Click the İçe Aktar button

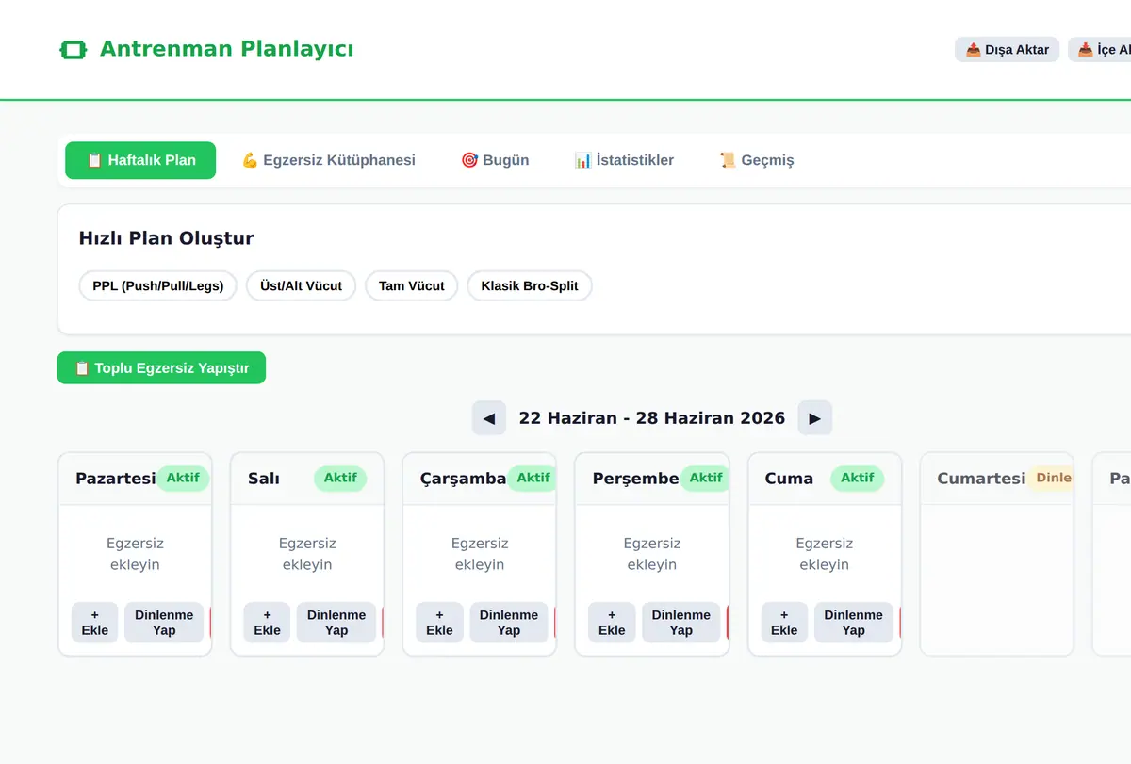[1101, 50]
